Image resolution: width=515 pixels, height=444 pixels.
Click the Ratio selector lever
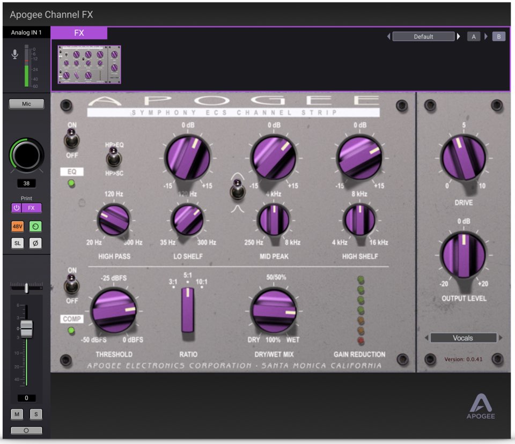[188, 310]
